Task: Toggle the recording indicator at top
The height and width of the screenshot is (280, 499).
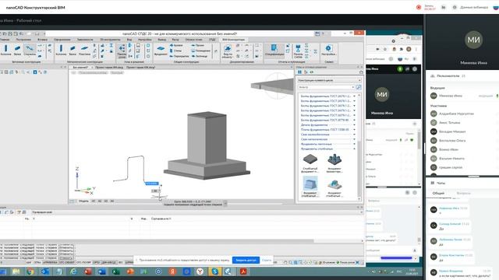Action: point(419,7)
